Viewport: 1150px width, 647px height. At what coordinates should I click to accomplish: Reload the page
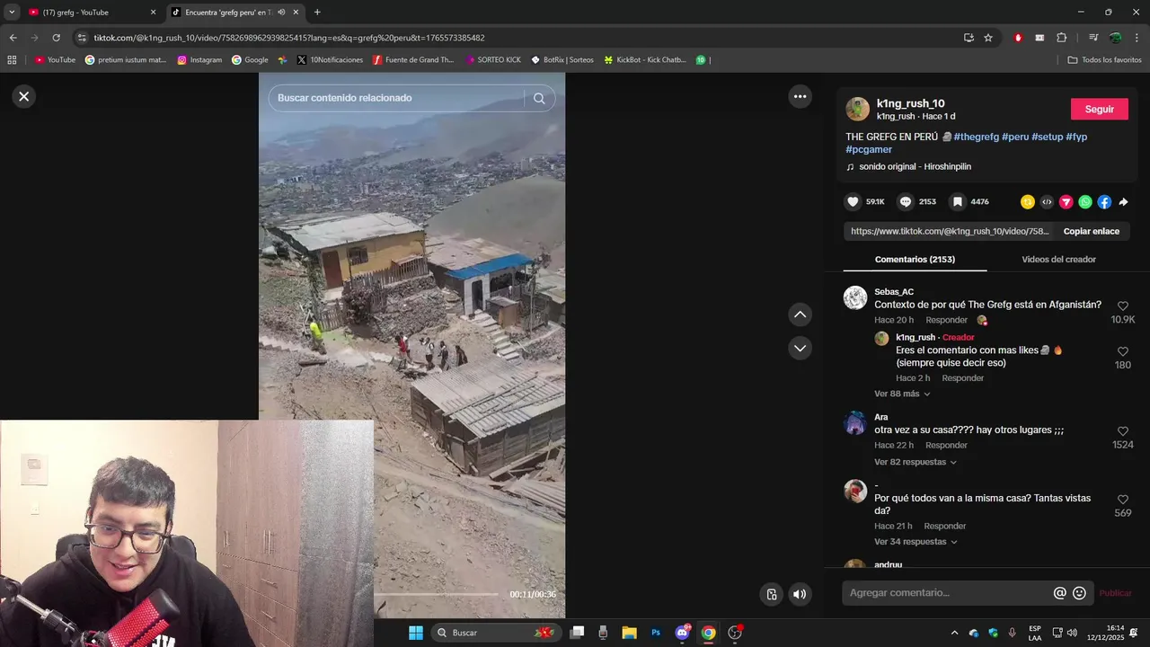[56, 38]
